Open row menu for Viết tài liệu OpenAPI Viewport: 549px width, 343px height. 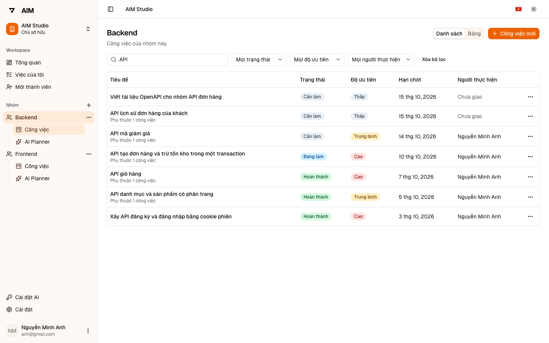[530, 97]
